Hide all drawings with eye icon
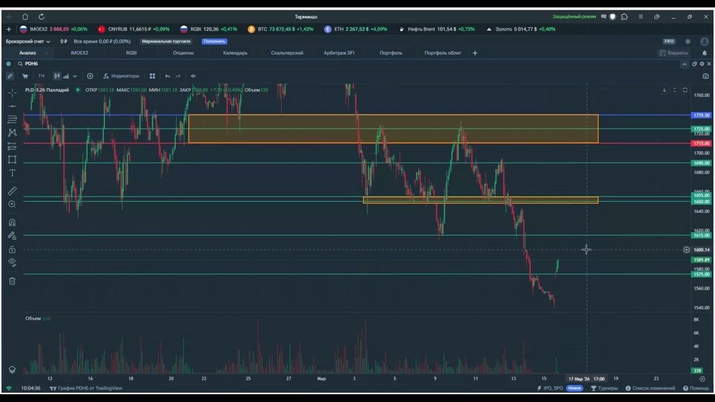 pos(12,262)
